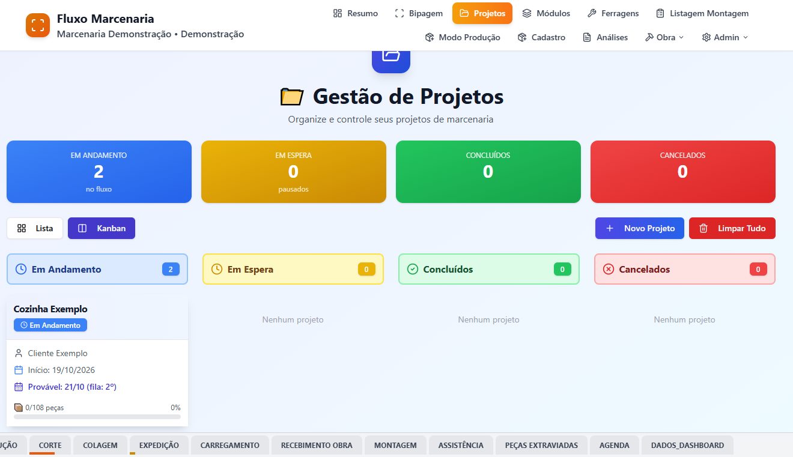Click the wood pieces icon beside 0/108 peças
The width and height of the screenshot is (793, 457).
(18, 408)
